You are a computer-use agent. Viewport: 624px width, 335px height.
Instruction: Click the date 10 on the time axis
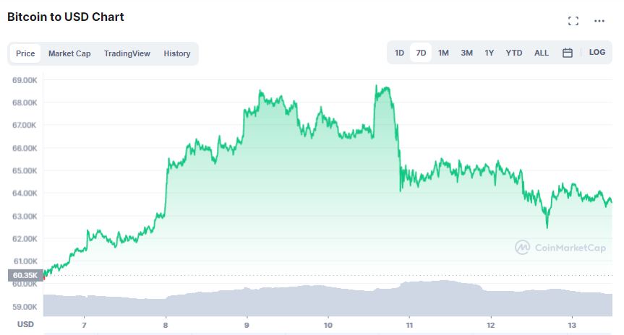(328, 325)
